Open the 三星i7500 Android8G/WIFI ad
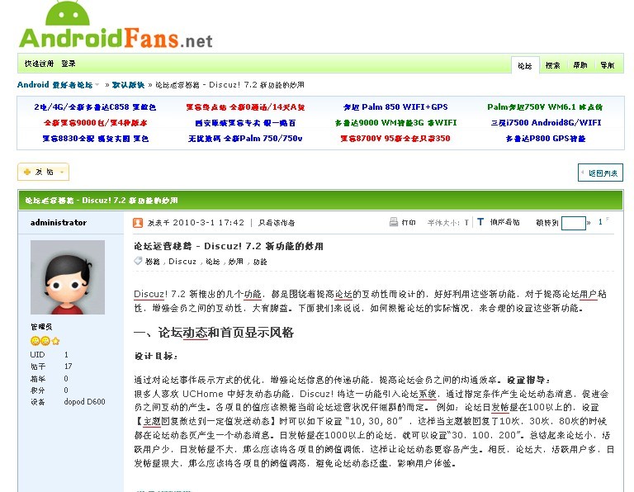This screenshot has height=492, width=634. (546, 123)
